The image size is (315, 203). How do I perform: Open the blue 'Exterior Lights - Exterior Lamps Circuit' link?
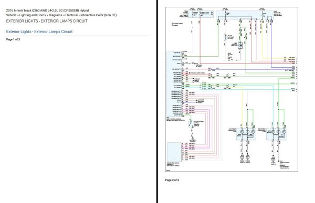39,31
